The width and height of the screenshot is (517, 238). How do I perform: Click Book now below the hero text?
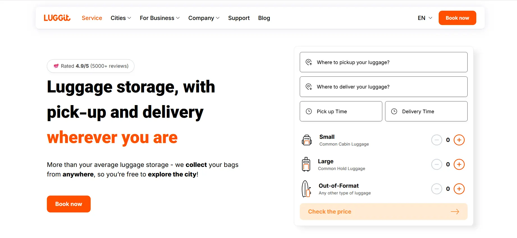click(69, 204)
